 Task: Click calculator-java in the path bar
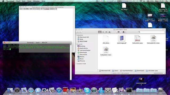point(152,71)
